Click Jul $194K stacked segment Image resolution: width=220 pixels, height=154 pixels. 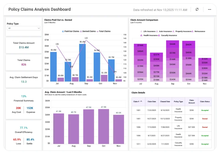click(140, 45)
